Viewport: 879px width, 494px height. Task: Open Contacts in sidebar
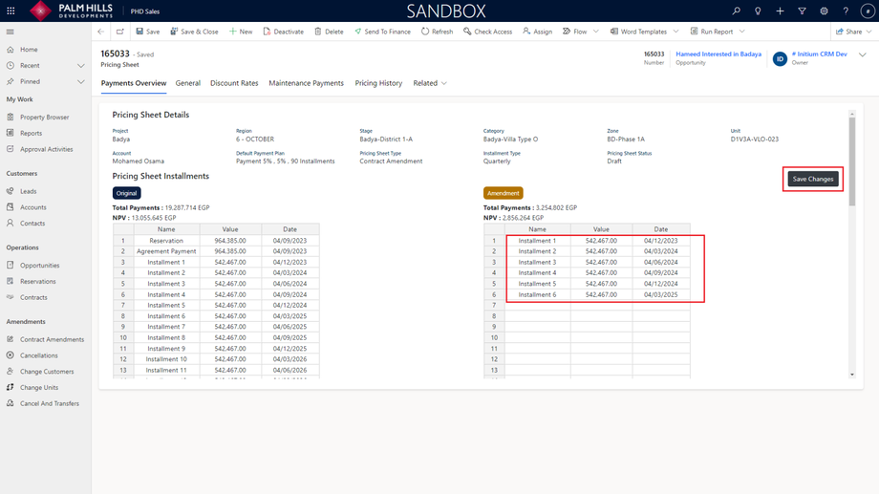(32, 224)
